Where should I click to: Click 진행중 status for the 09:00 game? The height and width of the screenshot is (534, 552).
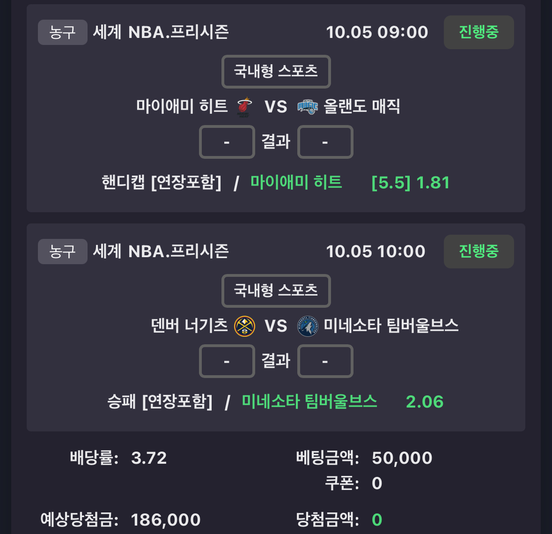point(478,32)
